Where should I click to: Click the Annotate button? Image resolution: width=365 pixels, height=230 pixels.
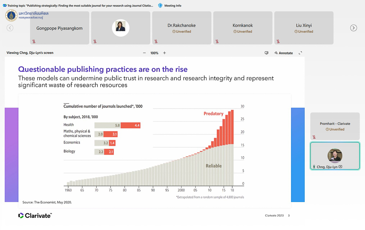coord(283,53)
